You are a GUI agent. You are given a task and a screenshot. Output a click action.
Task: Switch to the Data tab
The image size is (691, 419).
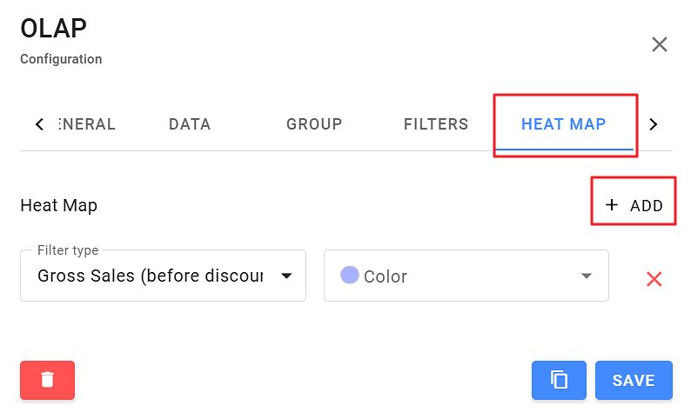pyautogui.click(x=190, y=124)
